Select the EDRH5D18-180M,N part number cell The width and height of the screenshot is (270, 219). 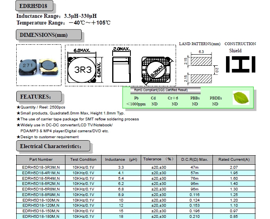[41, 217]
